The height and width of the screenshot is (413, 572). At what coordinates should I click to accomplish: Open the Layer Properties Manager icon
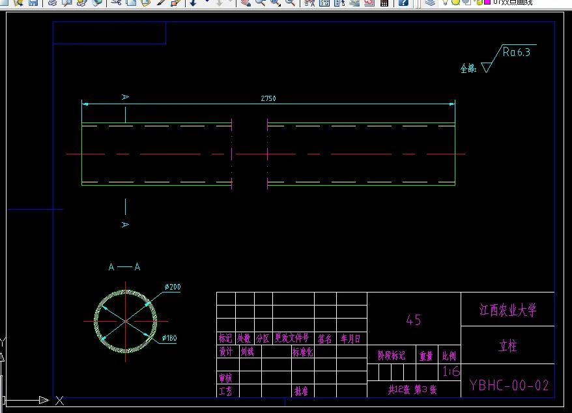click(x=430, y=3)
